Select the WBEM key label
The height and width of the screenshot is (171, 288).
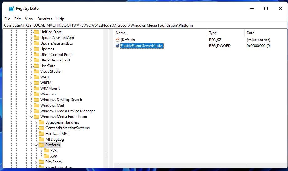[x=46, y=83]
